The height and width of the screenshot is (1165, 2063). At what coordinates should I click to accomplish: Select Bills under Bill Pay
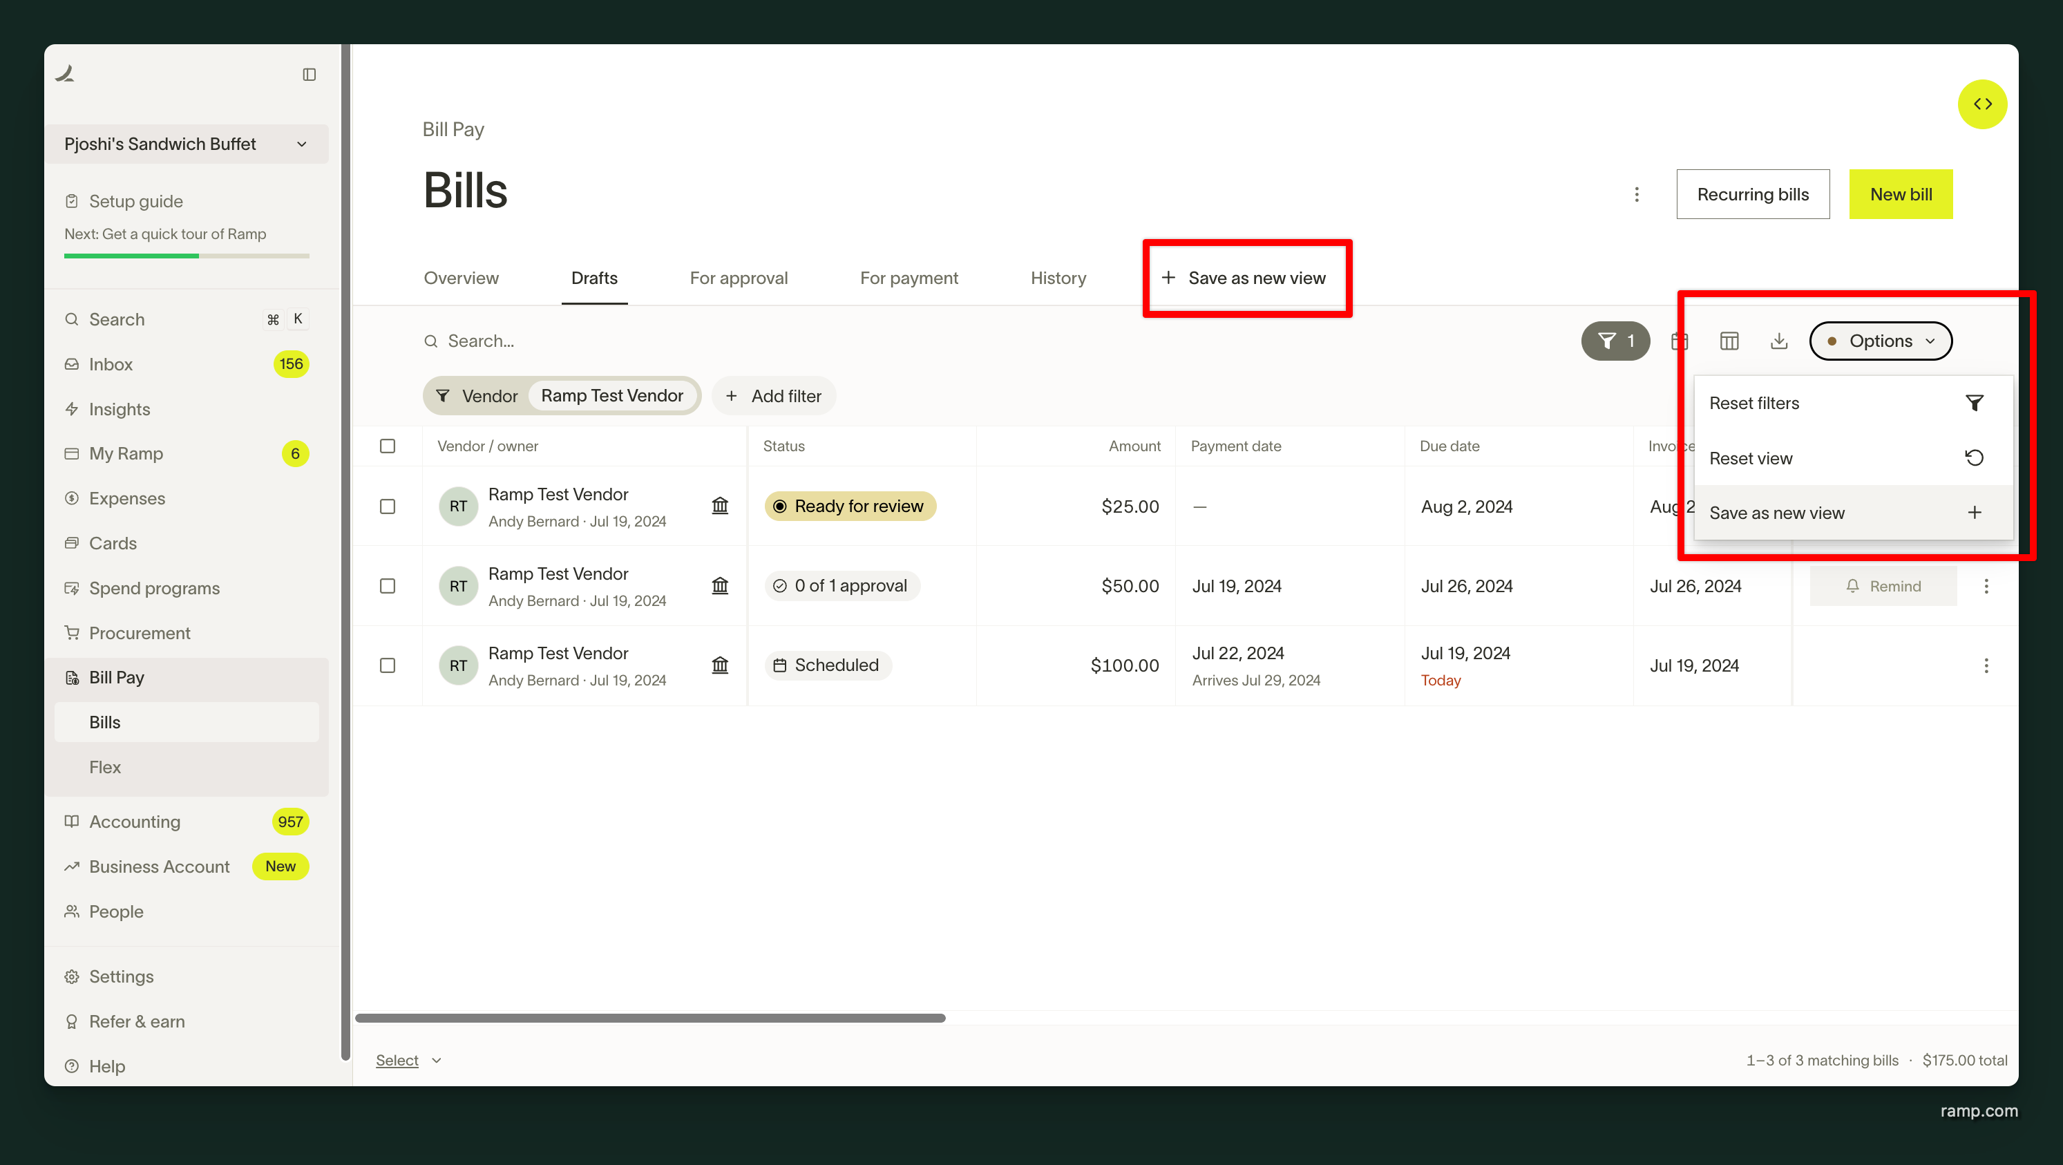coord(187,723)
